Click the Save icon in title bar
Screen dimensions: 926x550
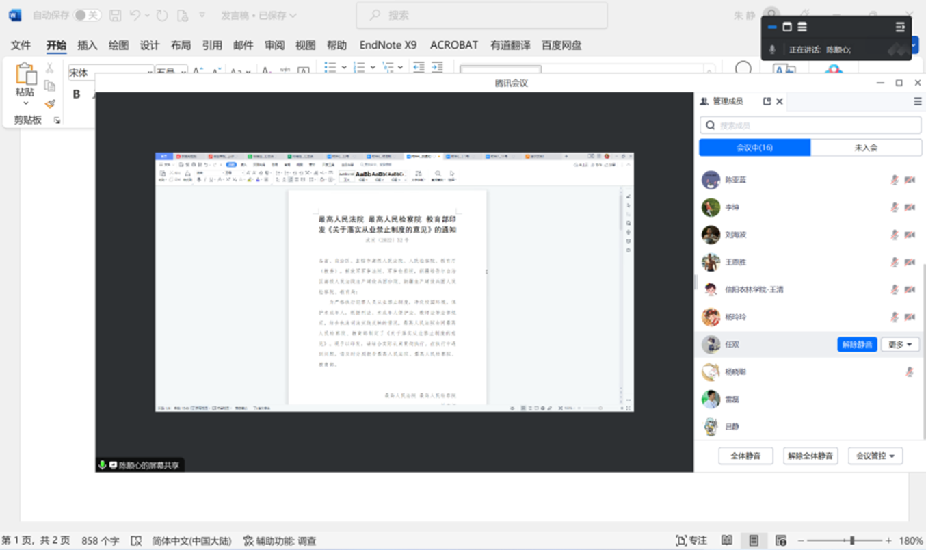(116, 15)
